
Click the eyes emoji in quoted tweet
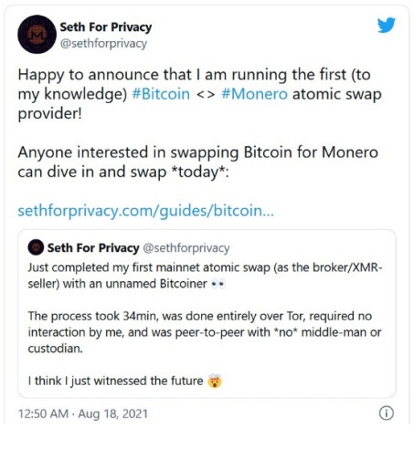pos(218,284)
